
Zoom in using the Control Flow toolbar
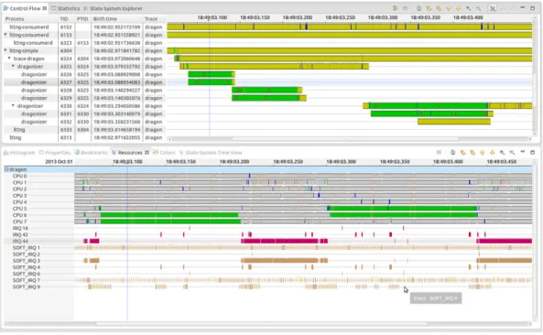469,8
